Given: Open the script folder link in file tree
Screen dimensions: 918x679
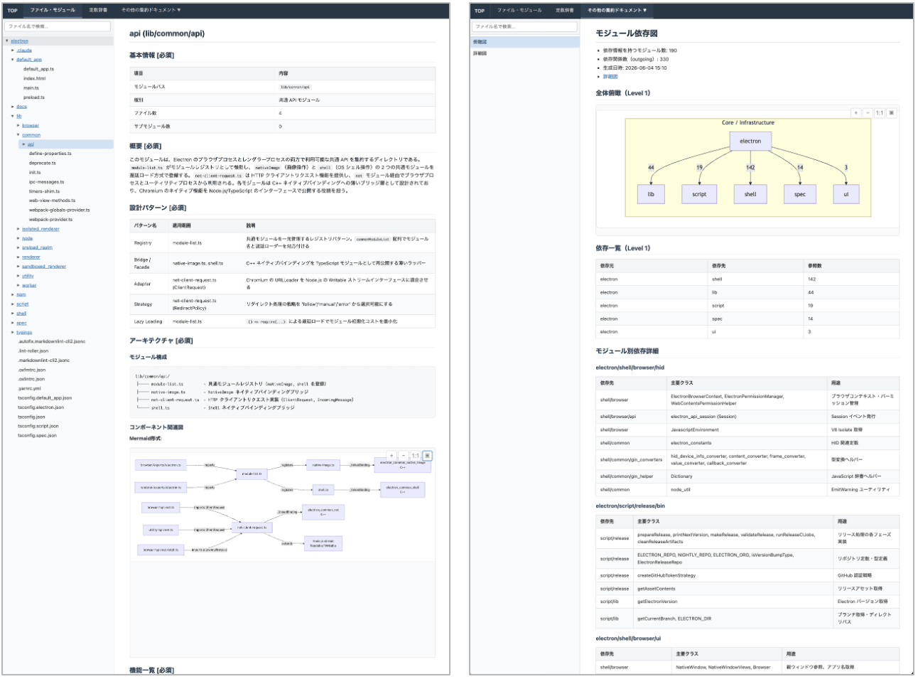Looking at the screenshot, I should [x=23, y=304].
